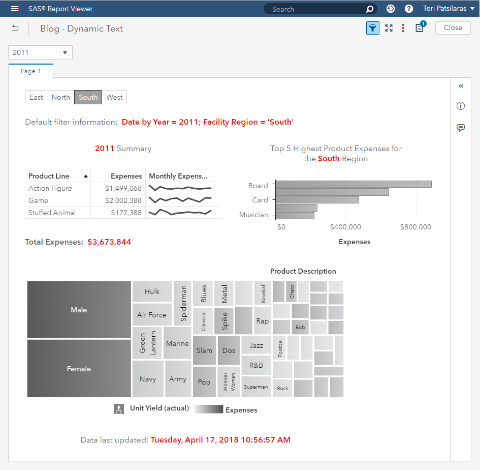Image resolution: width=480 pixels, height=470 pixels.
Task: Click the Monthly Expenses column header
Action: [x=180, y=176]
